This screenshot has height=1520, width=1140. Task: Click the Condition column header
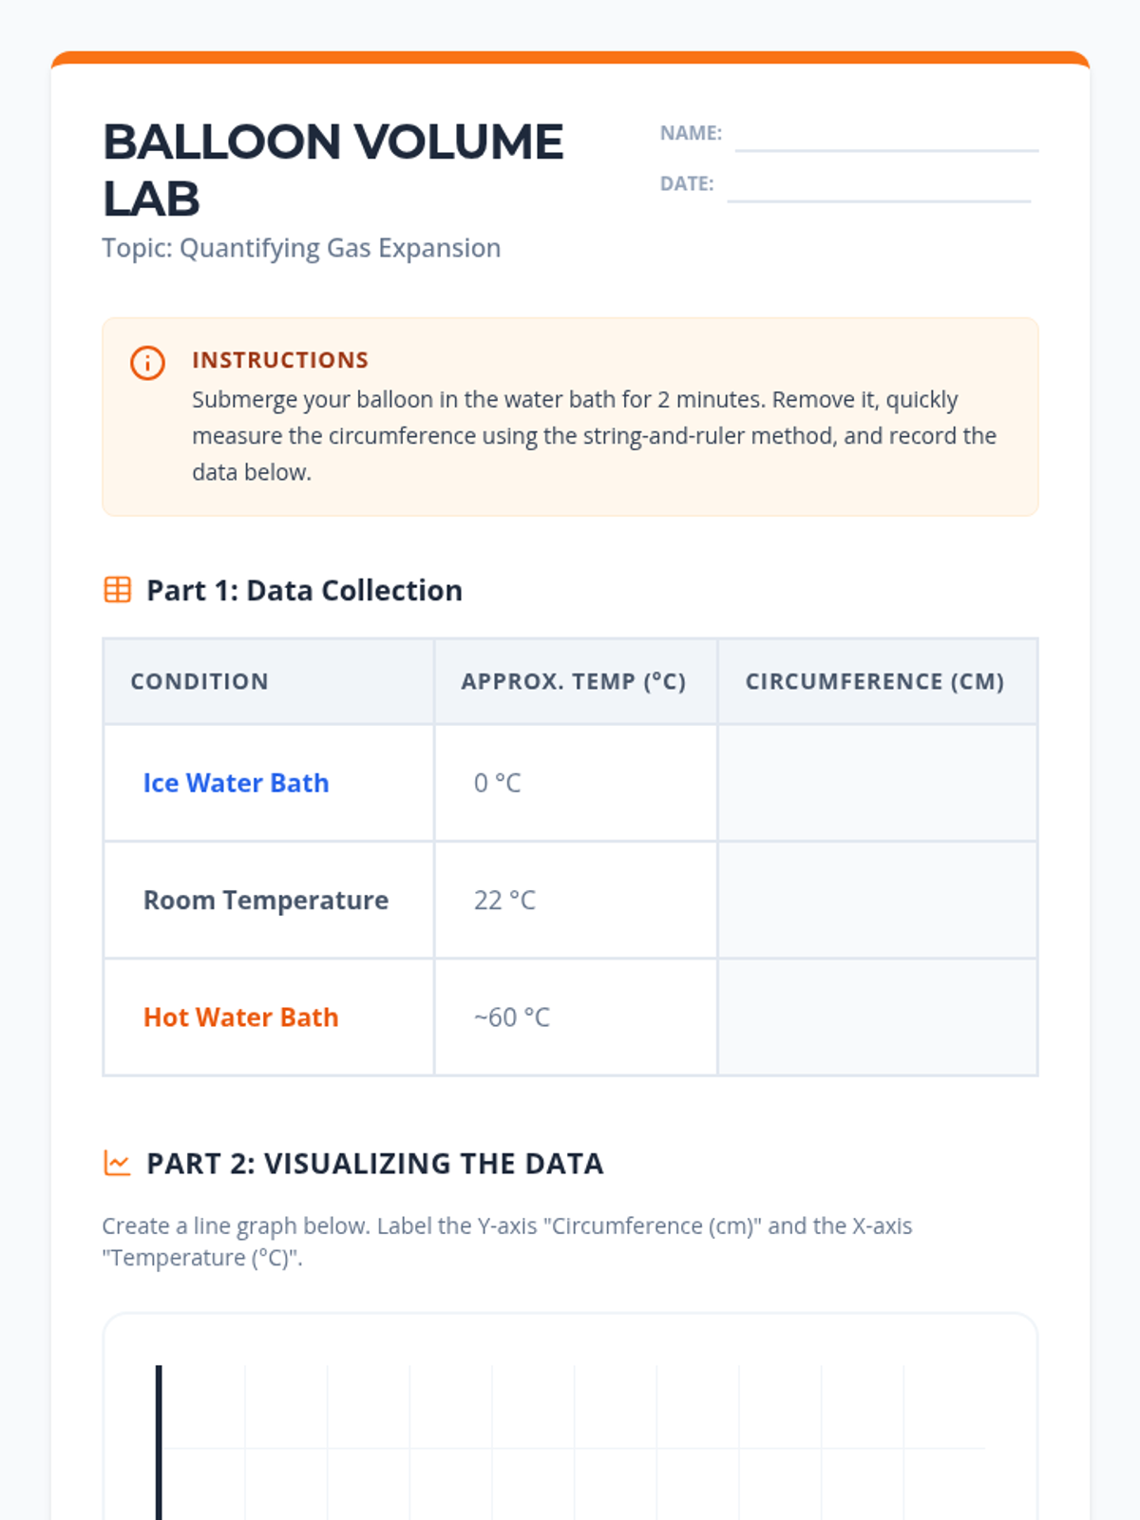coord(199,681)
